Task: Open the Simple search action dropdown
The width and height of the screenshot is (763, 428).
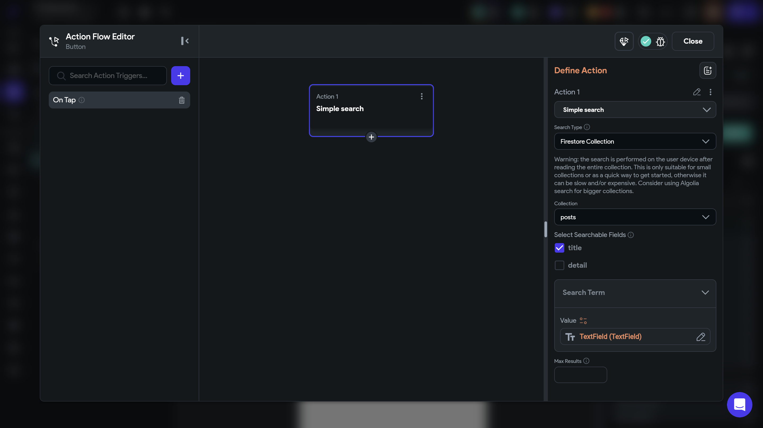Action: [635, 110]
